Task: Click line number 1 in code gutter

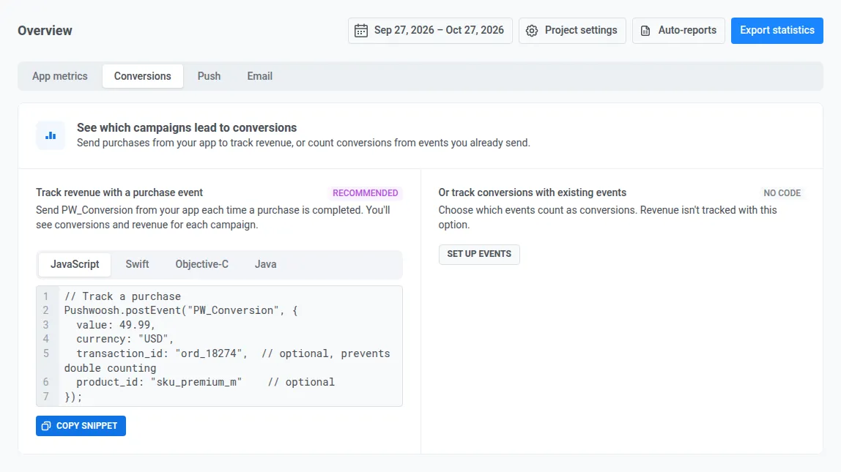Action: [x=45, y=296]
